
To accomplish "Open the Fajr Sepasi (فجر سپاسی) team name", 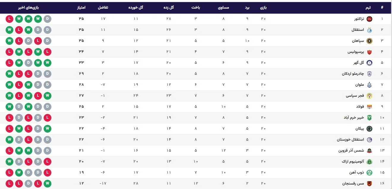I will (x=355, y=96).
